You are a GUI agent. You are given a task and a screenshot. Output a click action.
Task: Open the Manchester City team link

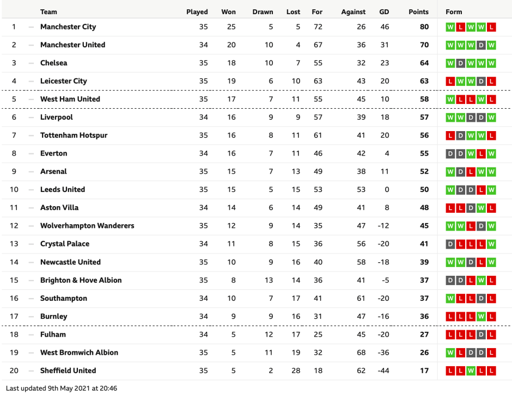pos(68,27)
